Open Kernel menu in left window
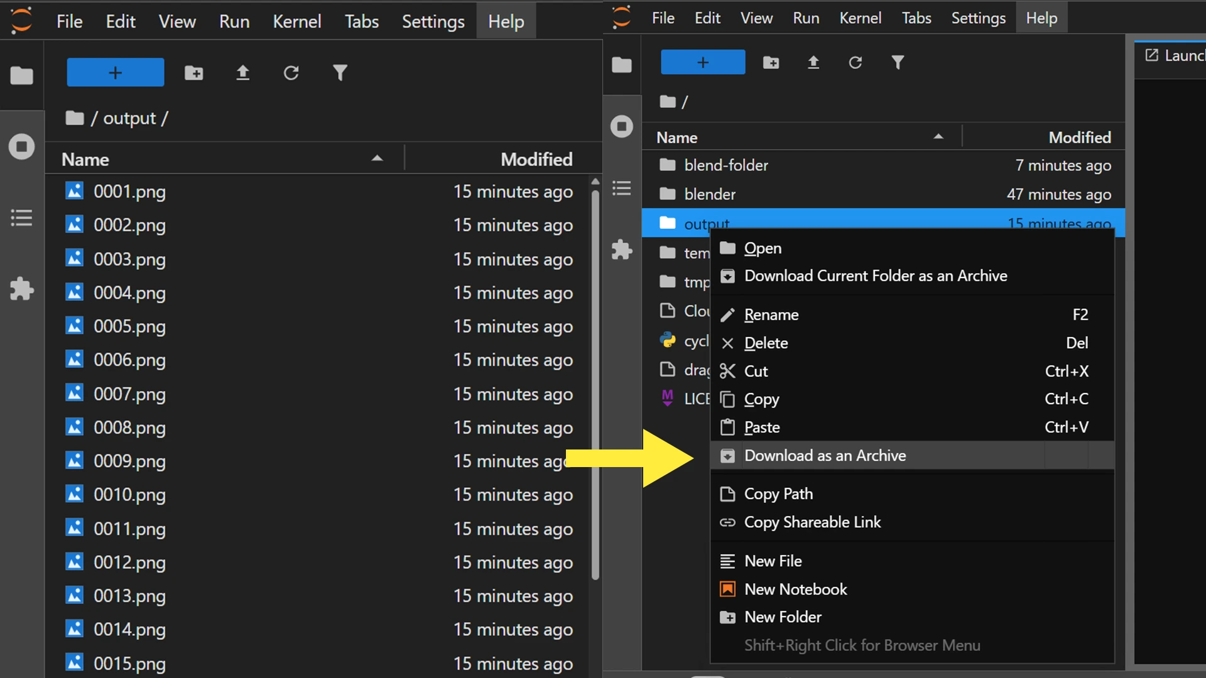This screenshot has height=678, width=1206. click(x=296, y=21)
